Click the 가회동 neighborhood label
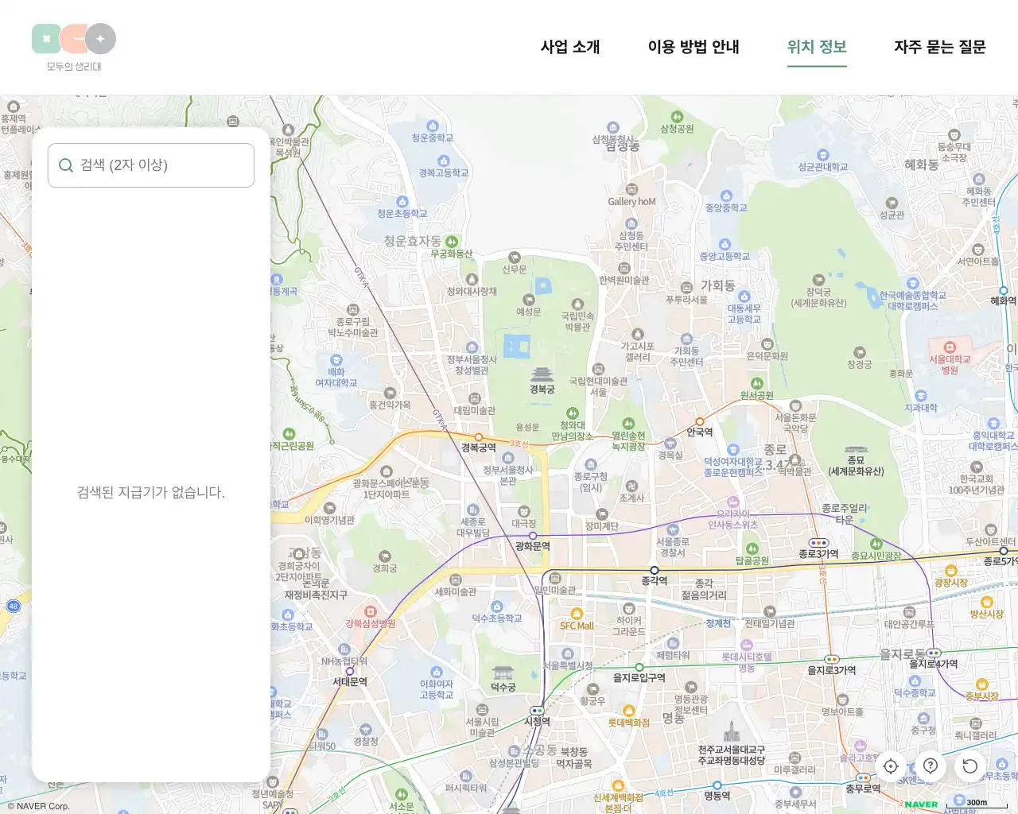Screen dimensions: 1018x814 coord(717,285)
